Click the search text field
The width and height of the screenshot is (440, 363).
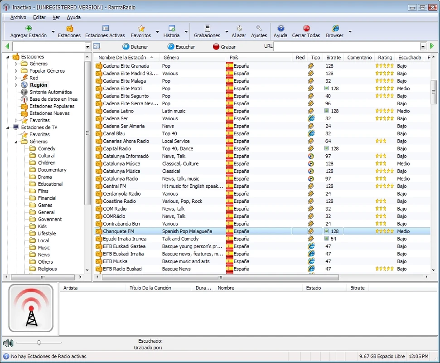click(x=48, y=47)
